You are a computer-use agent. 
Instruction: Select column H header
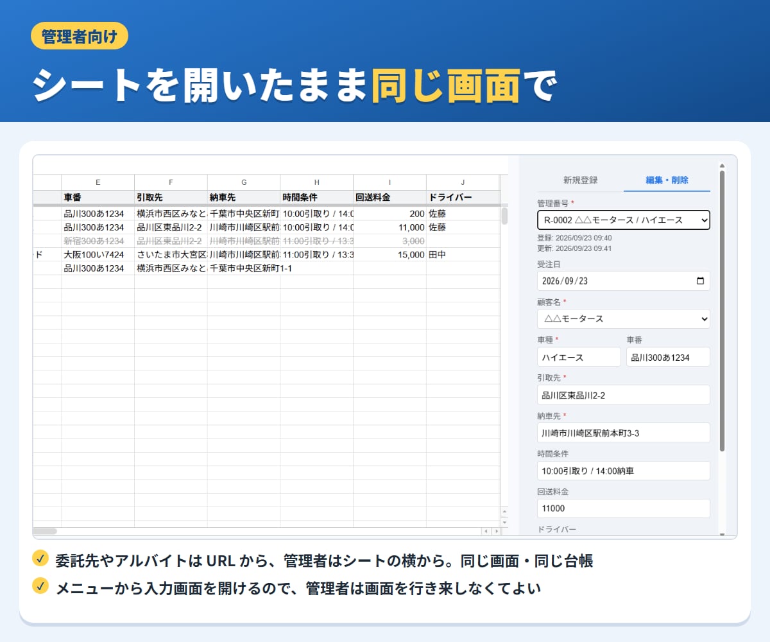point(316,182)
